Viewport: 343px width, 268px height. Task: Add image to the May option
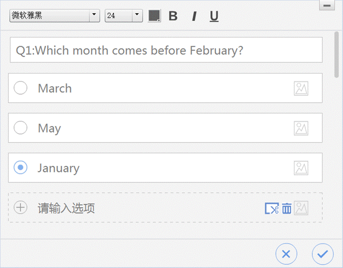(301, 128)
